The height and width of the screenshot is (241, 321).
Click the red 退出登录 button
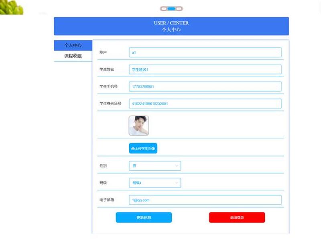(x=237, y=217)
